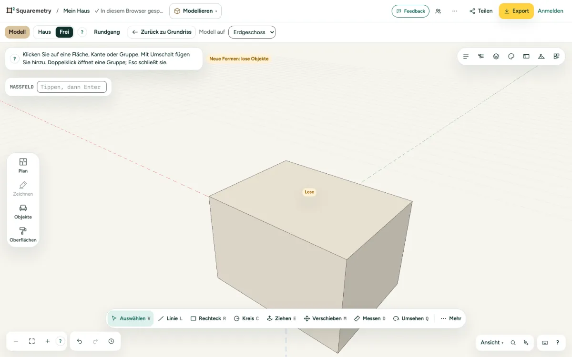Click the yellow Export button

pos(516,11)
